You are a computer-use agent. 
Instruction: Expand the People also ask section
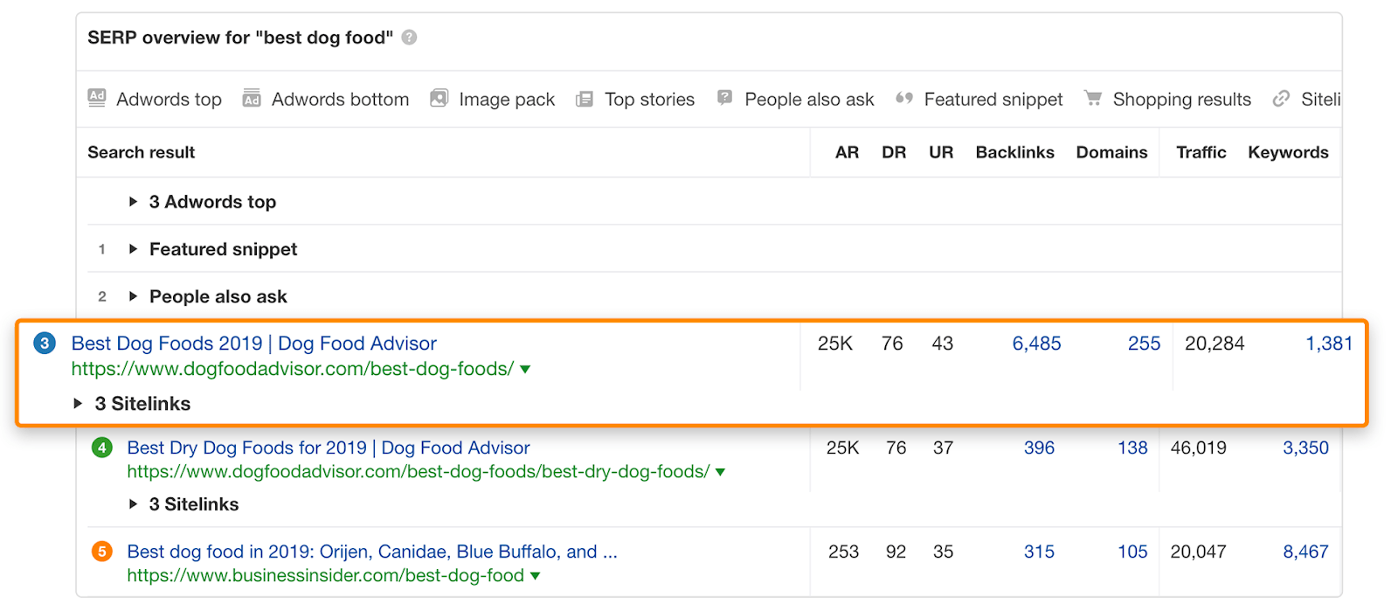tap(132, 296)
